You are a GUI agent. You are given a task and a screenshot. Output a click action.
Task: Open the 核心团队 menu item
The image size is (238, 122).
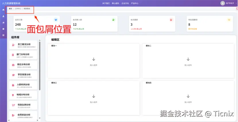tap(115, 3)
